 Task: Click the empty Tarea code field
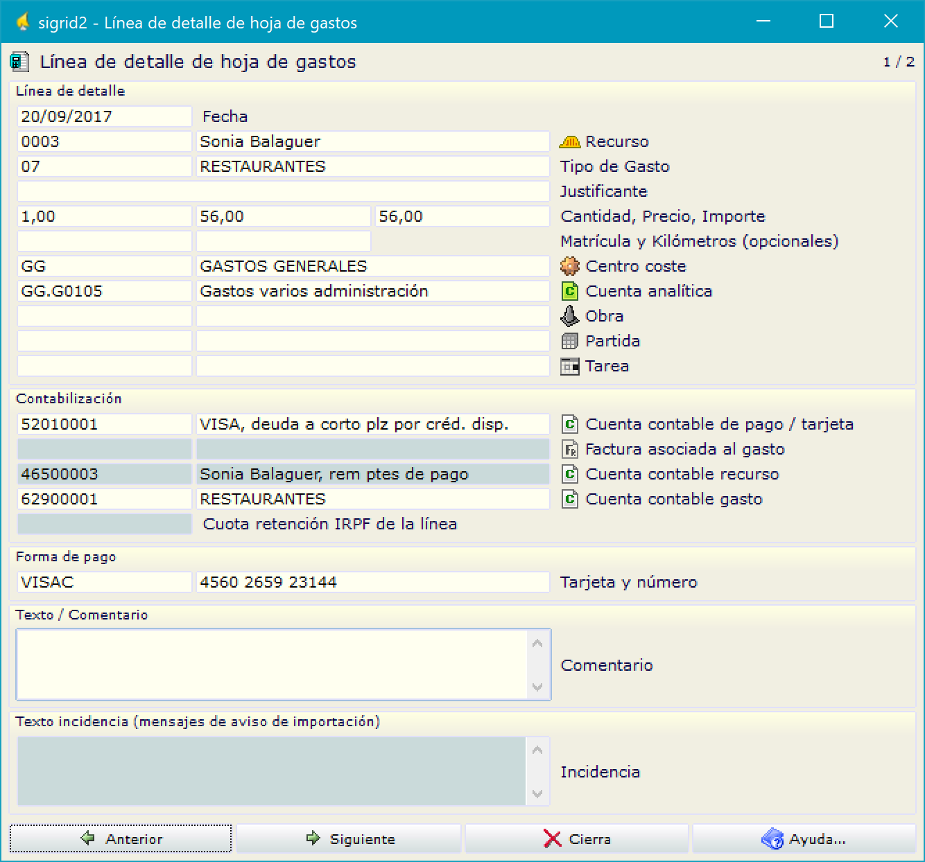point(105,366)
